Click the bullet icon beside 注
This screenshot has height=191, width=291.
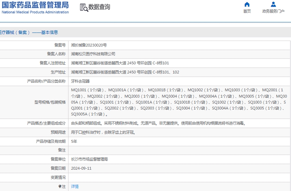click(60, 186)
